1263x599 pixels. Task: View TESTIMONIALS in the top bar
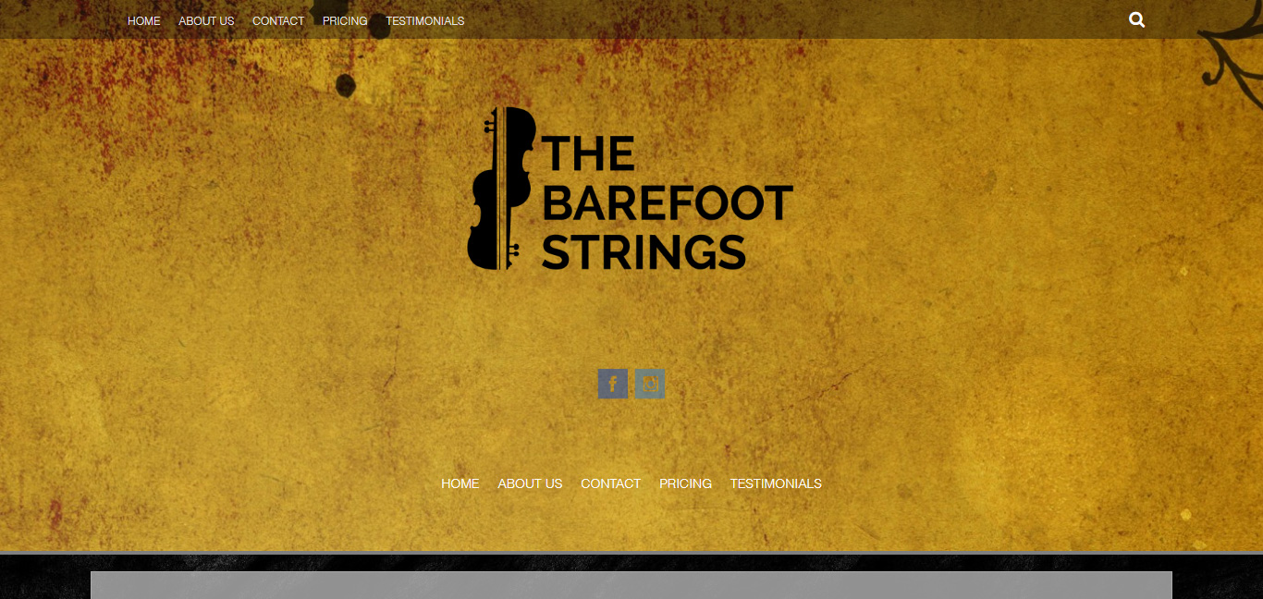425,20
